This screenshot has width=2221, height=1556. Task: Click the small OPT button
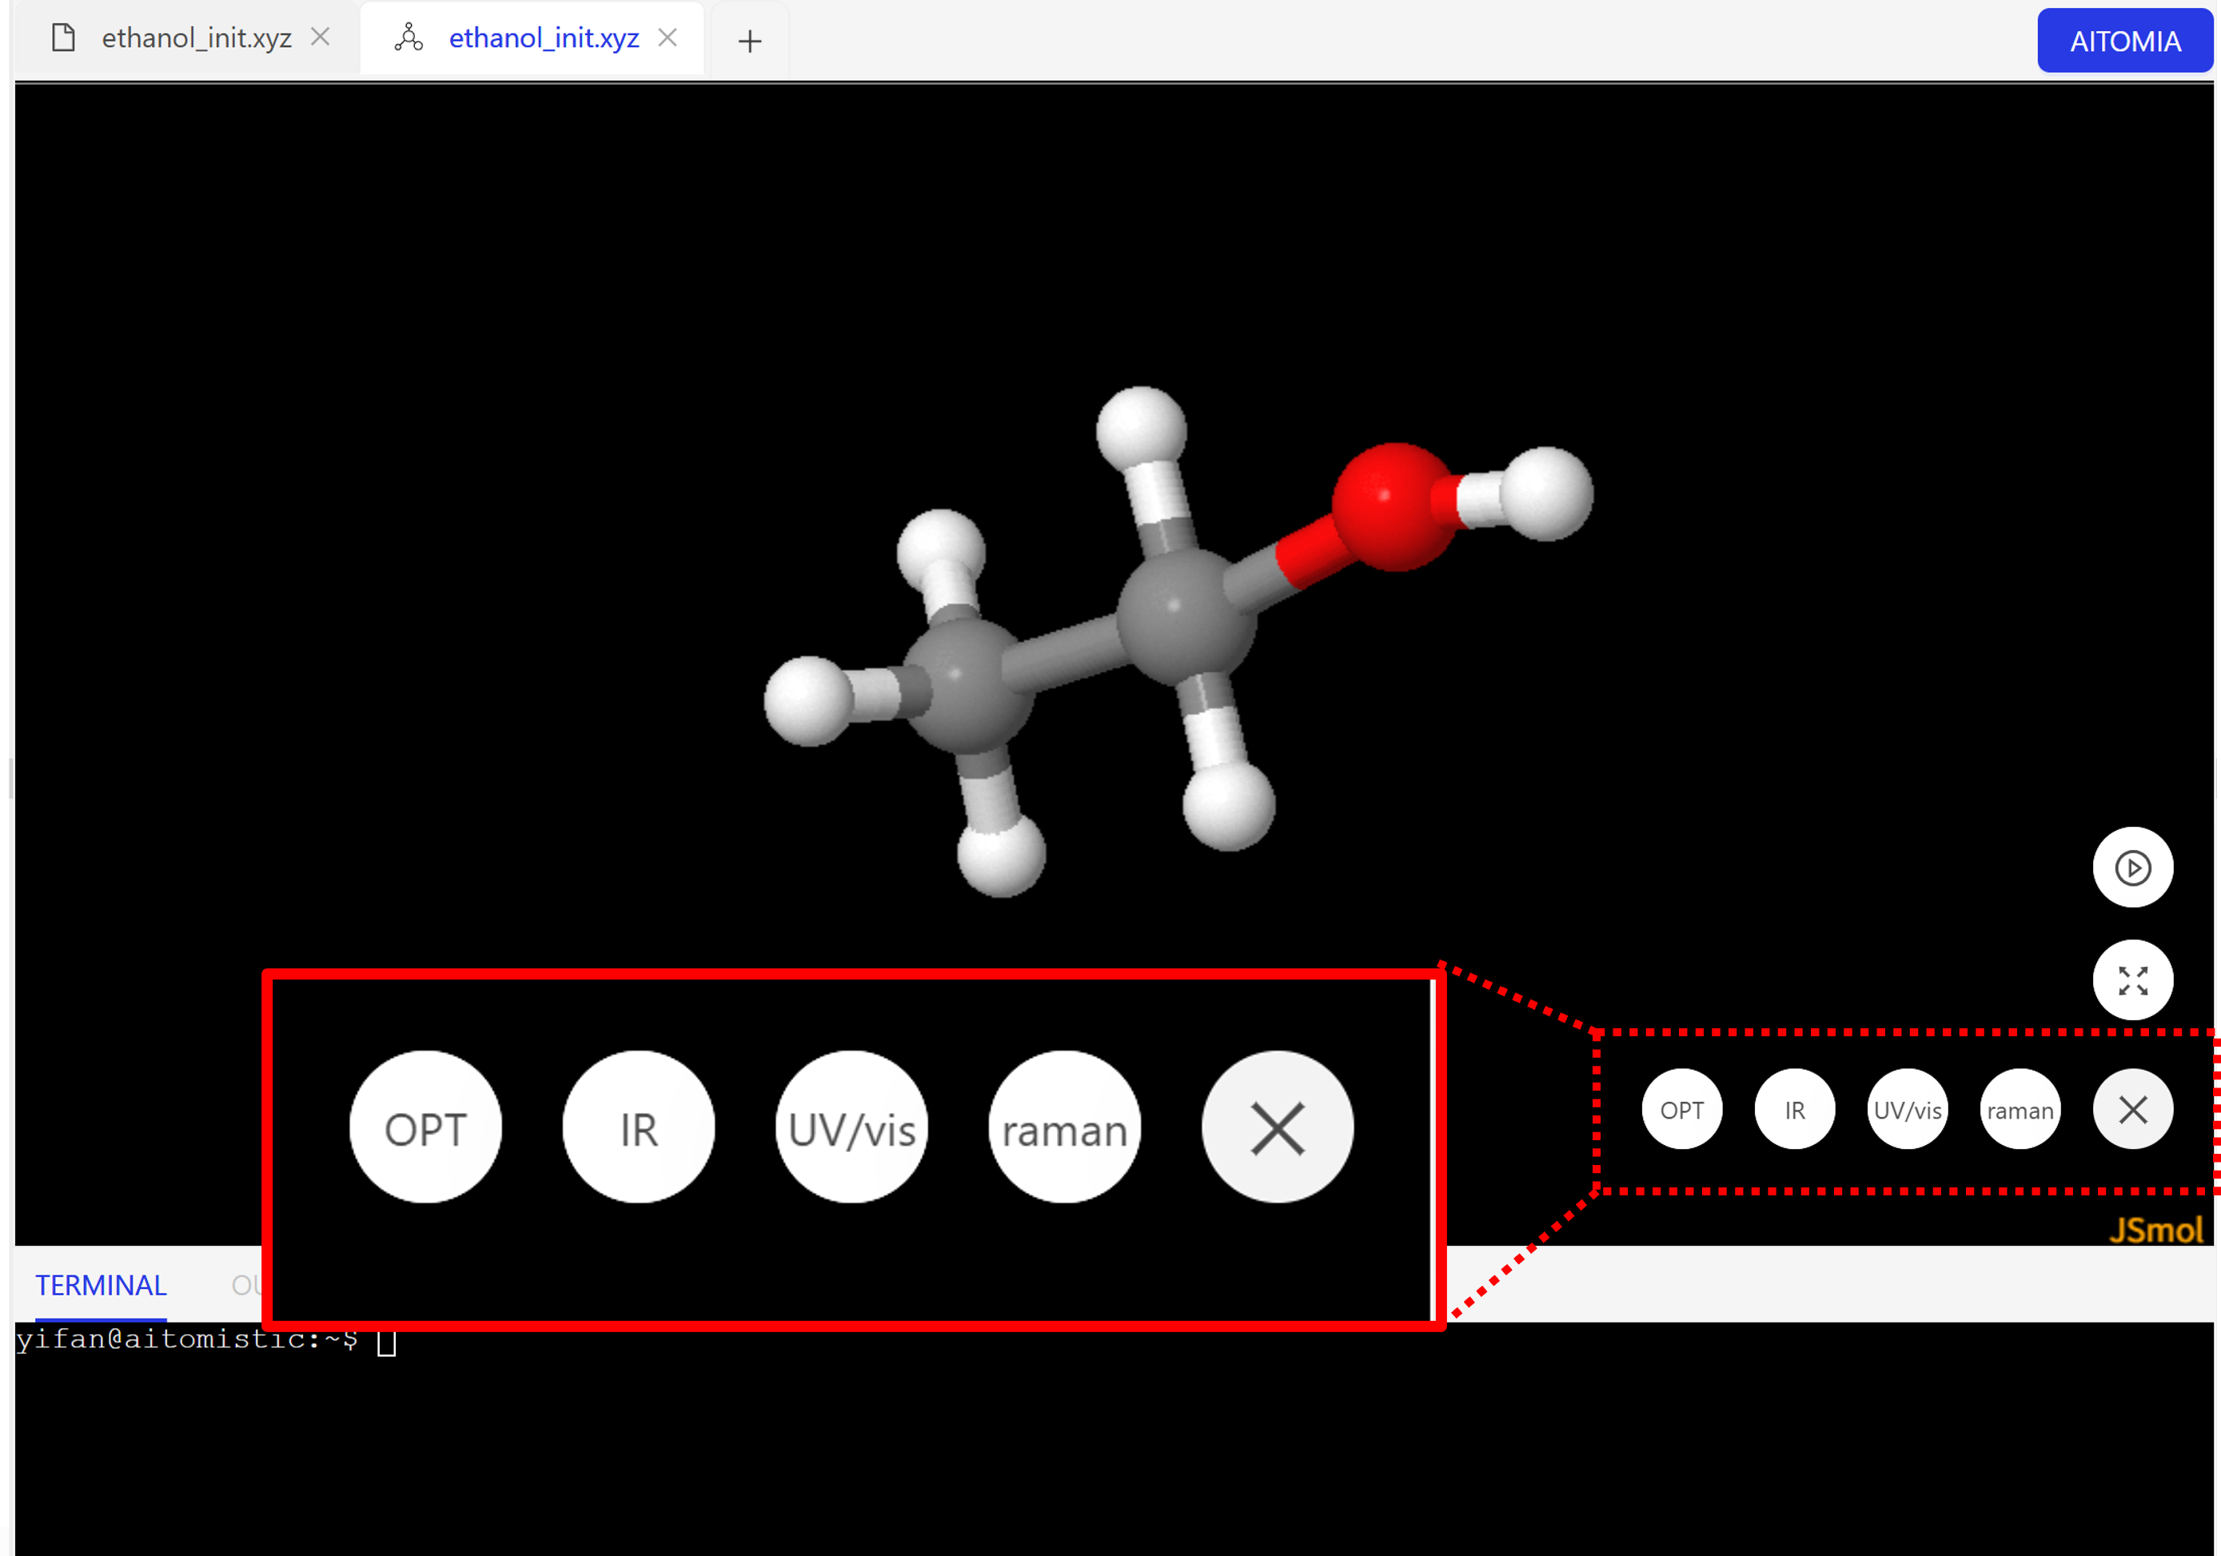[x=1681, y=1110]
